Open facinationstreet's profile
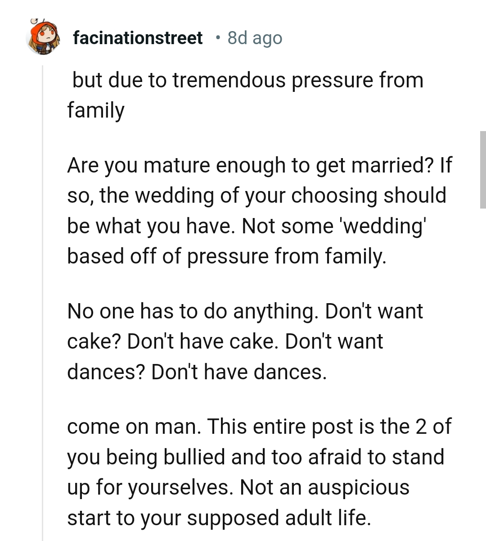 tap(138, 38)
